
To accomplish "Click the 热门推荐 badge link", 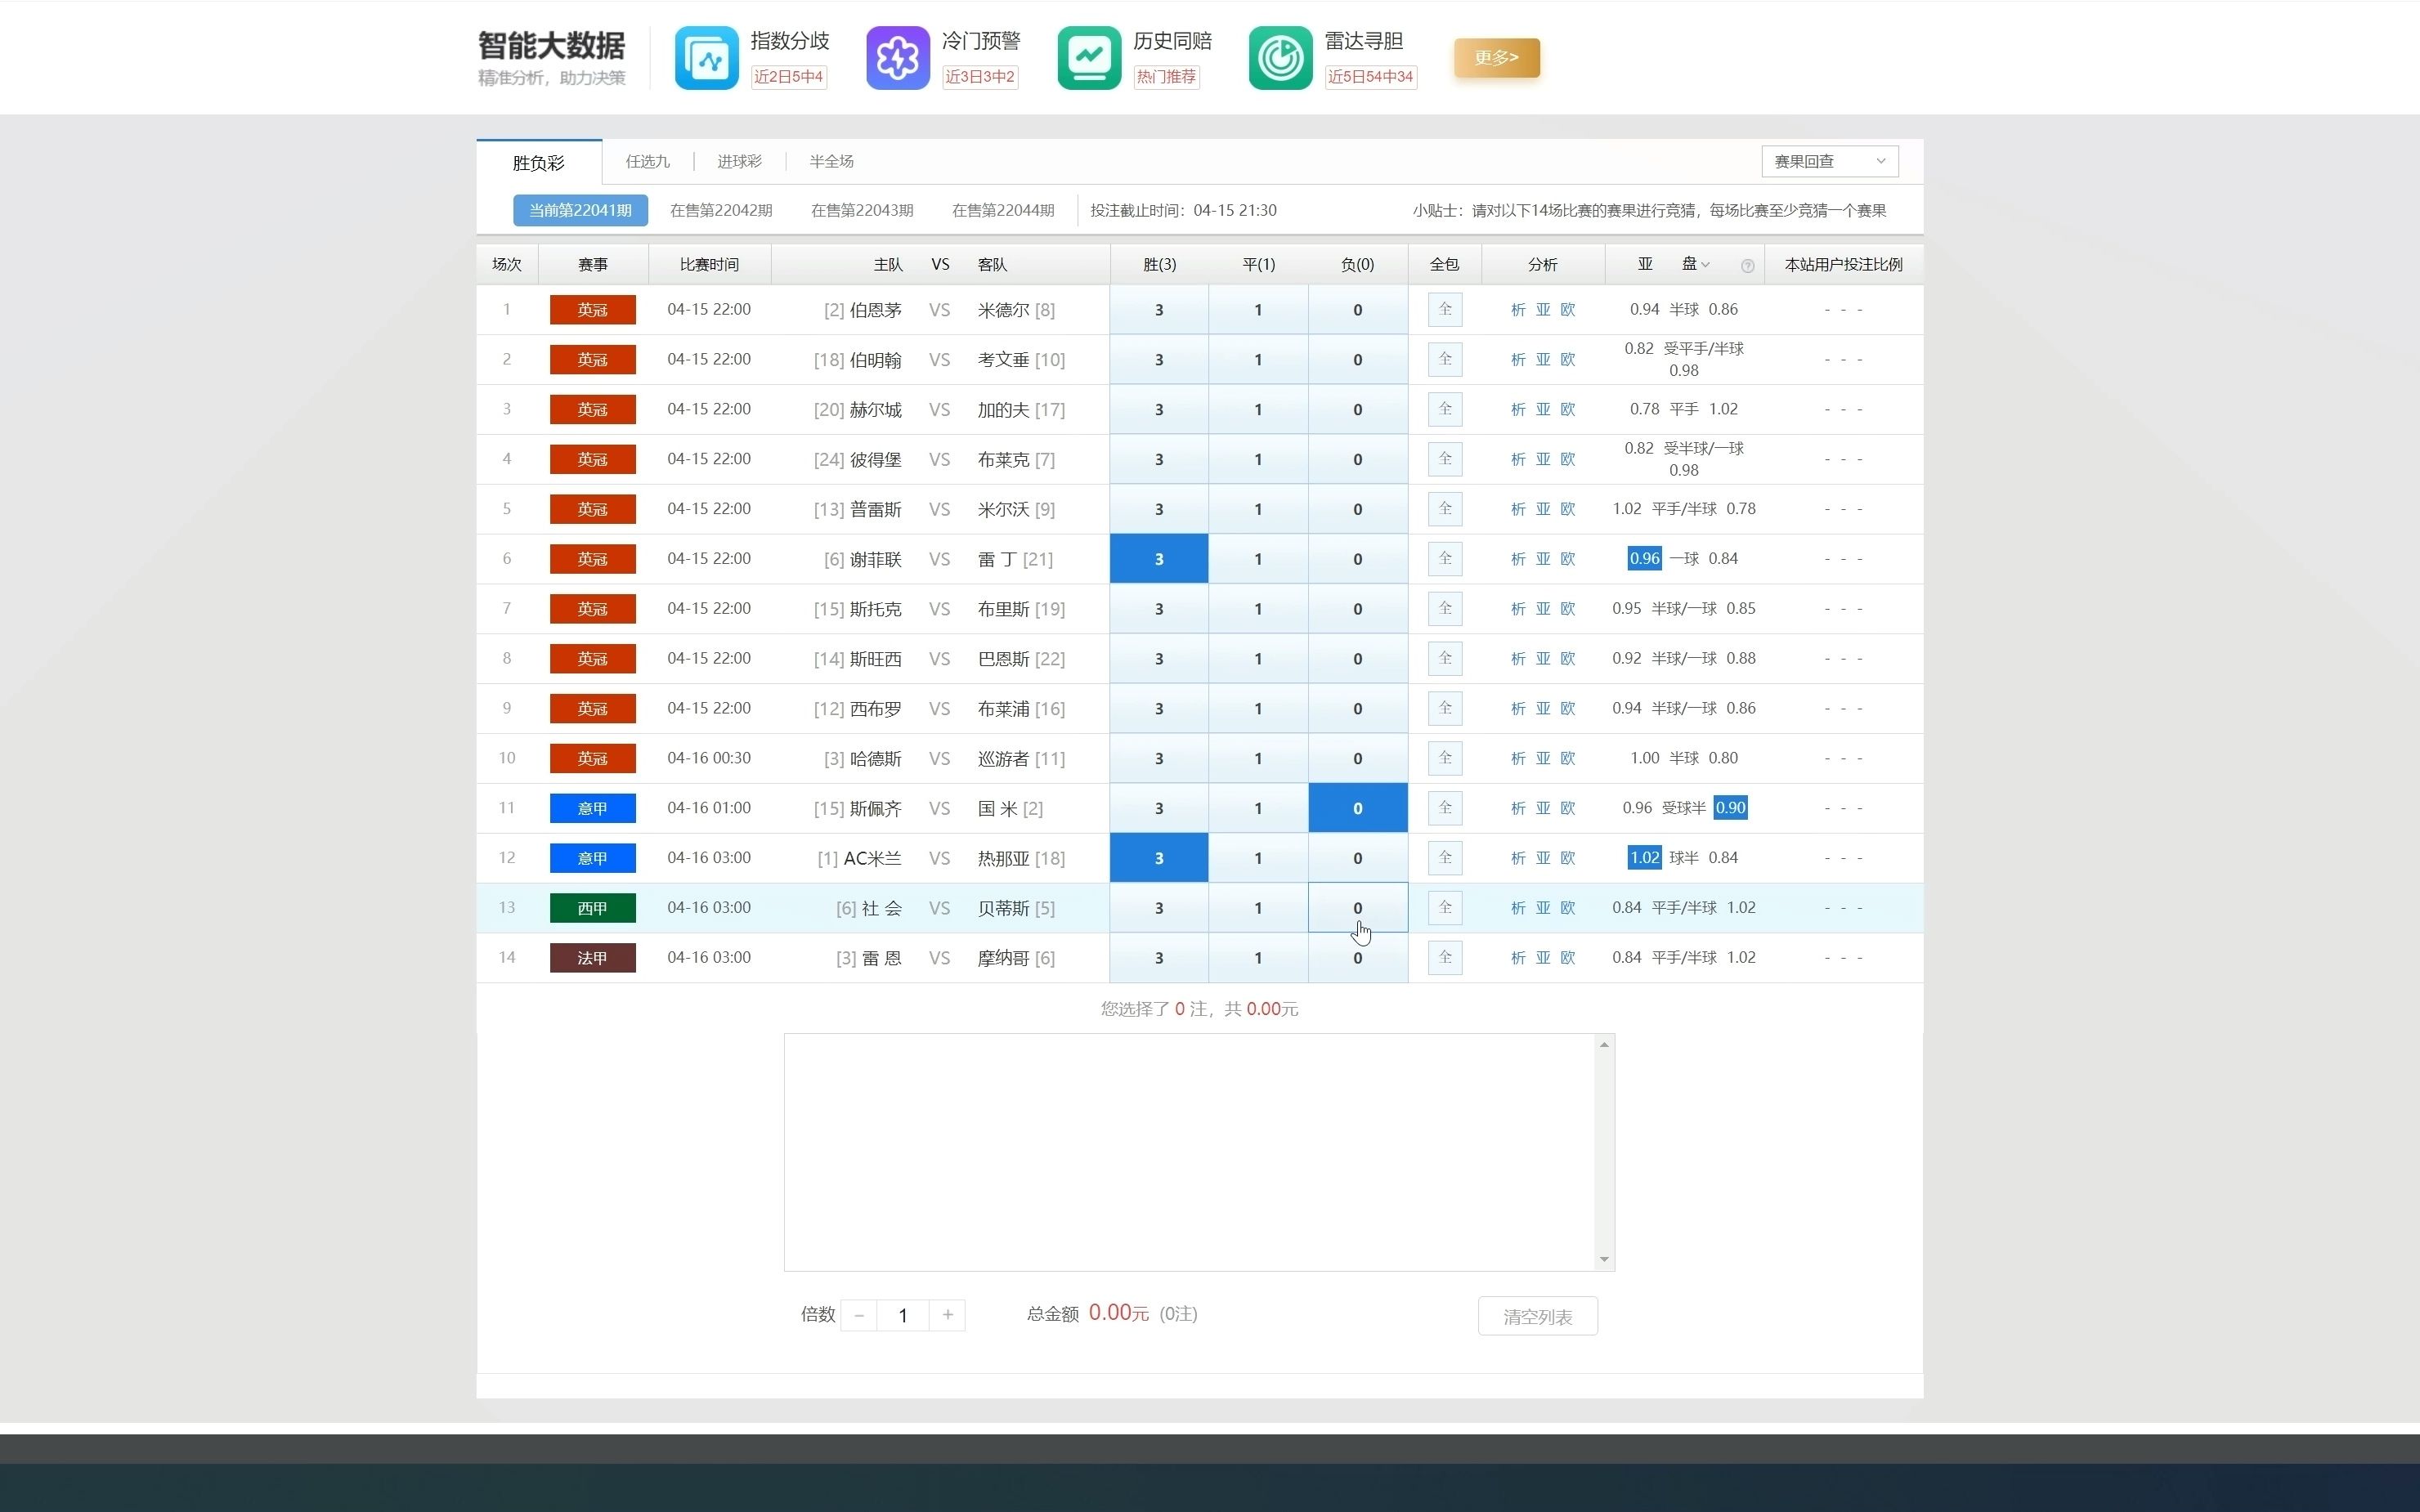I will click(x=1166, y=77).
